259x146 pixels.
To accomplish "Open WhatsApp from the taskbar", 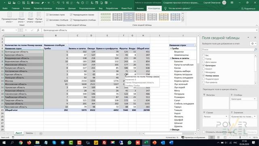I will pos(129,142).
